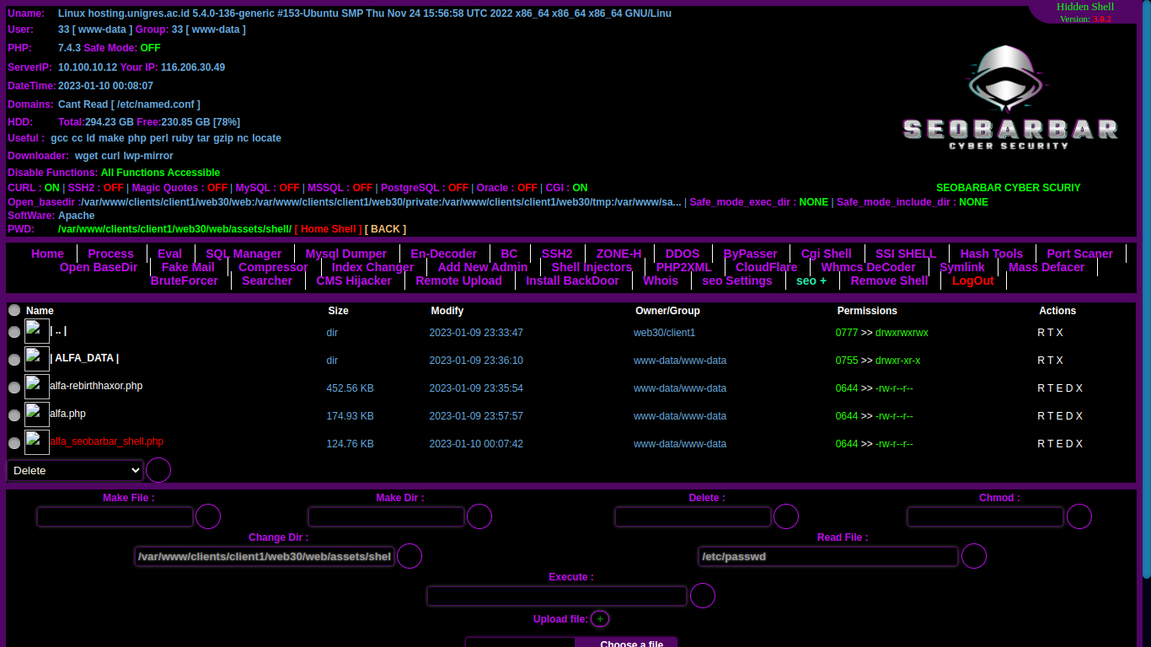Click the round button next to Delete field
The height and width of the screenshot is (647, 1151).
pyautogui.click(x=786, y=516)
